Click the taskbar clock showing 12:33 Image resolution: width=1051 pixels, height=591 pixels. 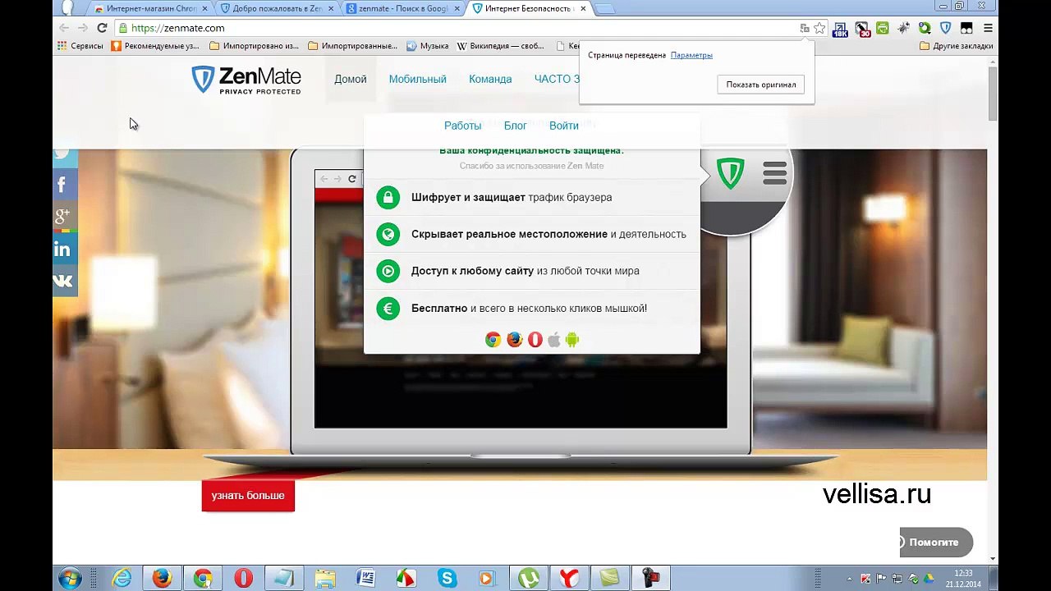963,578
